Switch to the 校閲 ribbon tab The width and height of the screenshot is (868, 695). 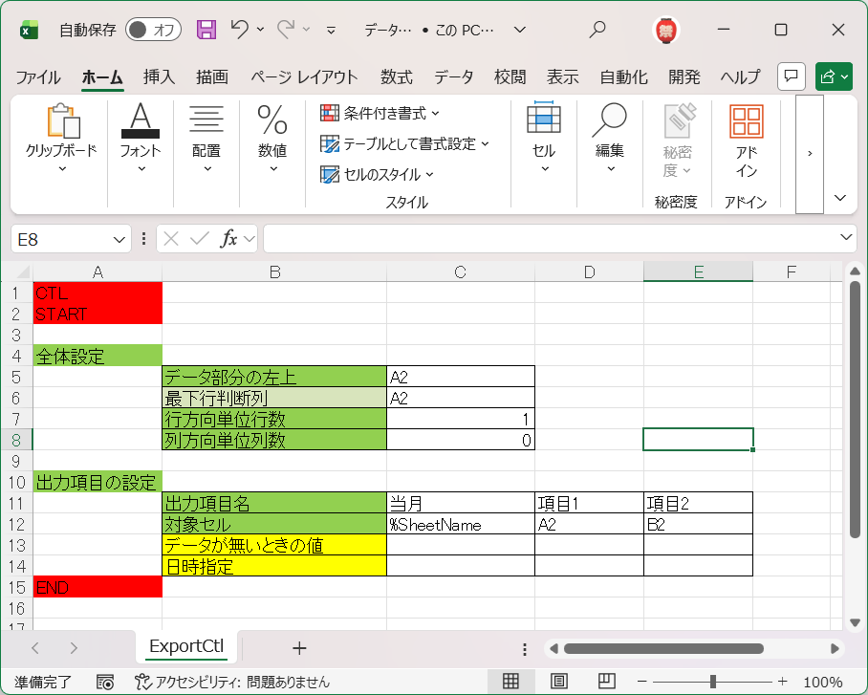(510, 77)
